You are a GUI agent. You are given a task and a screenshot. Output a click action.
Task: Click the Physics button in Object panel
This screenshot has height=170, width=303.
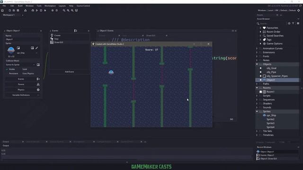point(21,90)
